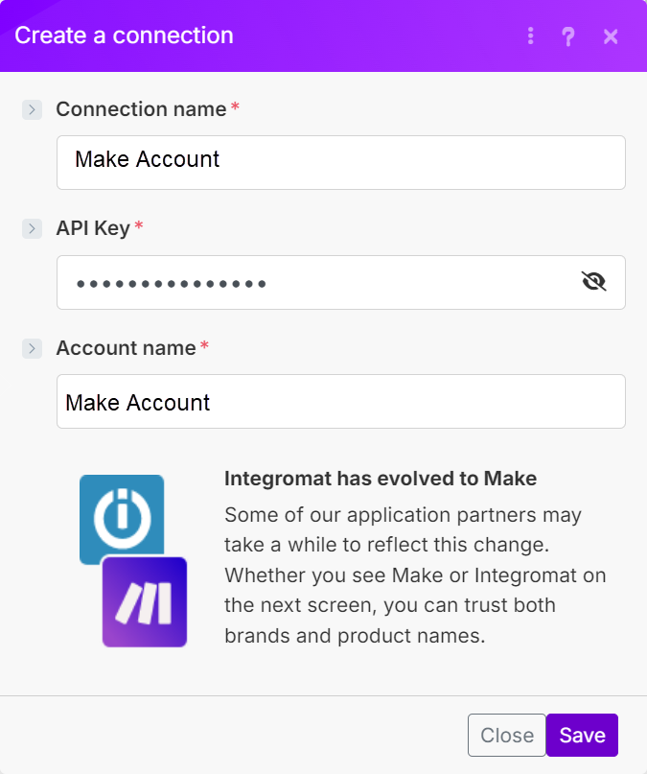This screenshot has height=774, width=647.
Task: Click the "Integromat has evolved to Make" heading
Action: (380, 479)
